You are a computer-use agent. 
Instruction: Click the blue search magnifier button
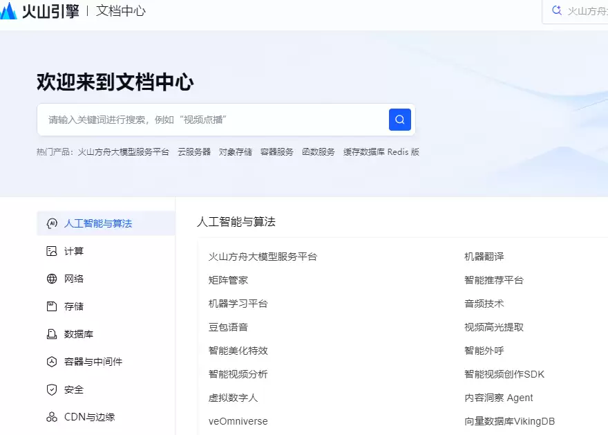click(x=399, y=119)
